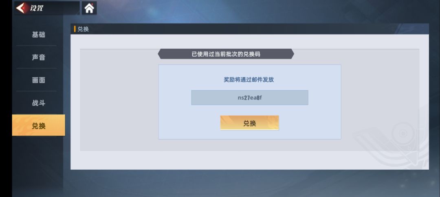Tap the empty sidebar below 兑换 tab

pos(38,165)
